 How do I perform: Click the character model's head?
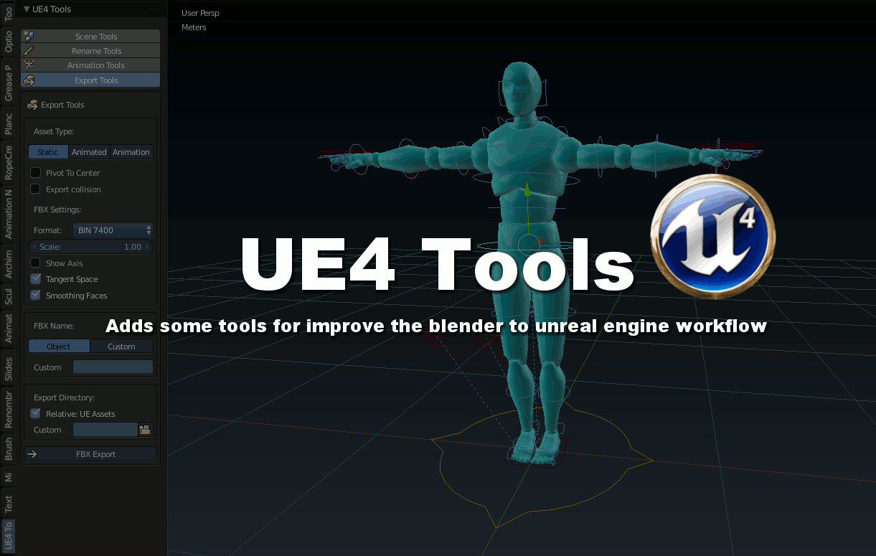pos(521,88)
